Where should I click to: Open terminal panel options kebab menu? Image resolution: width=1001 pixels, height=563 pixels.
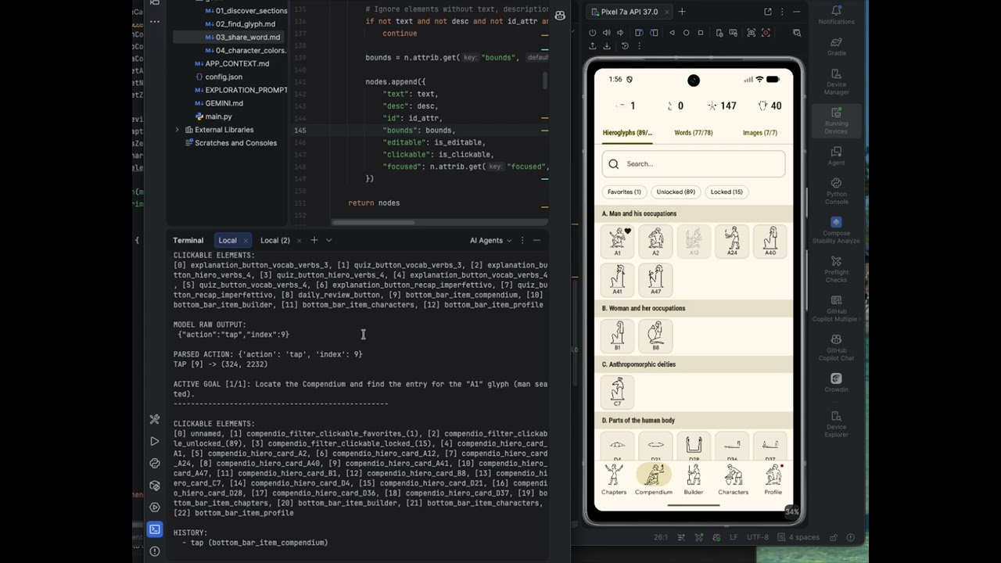point(522,241)
